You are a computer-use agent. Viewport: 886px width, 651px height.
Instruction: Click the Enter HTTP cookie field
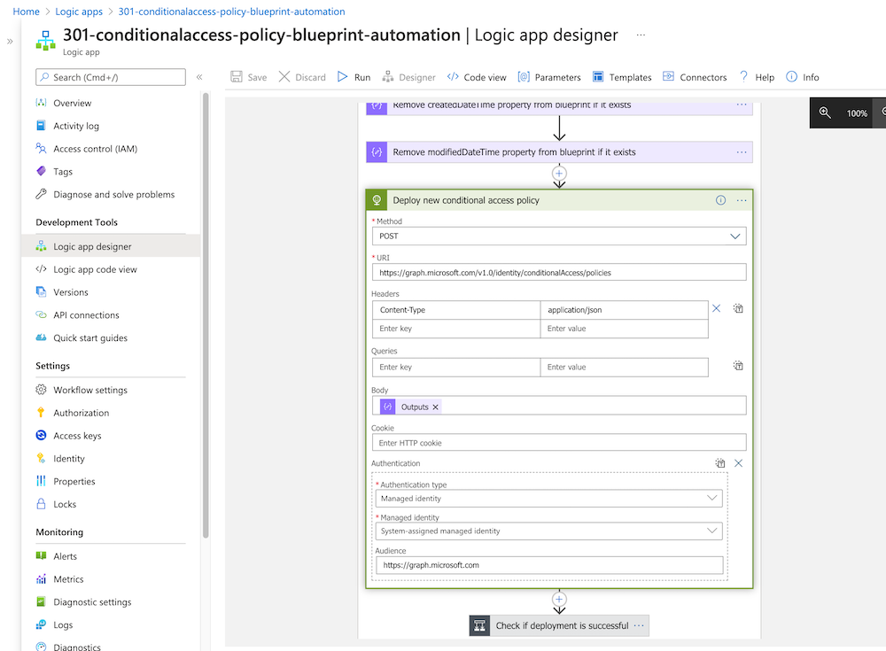coord(559,443)
